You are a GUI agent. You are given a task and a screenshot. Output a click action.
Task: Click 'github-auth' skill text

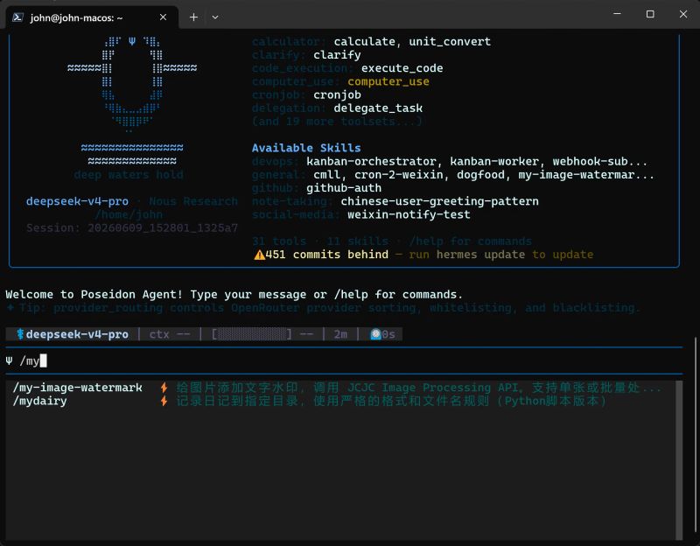(344, 188)
